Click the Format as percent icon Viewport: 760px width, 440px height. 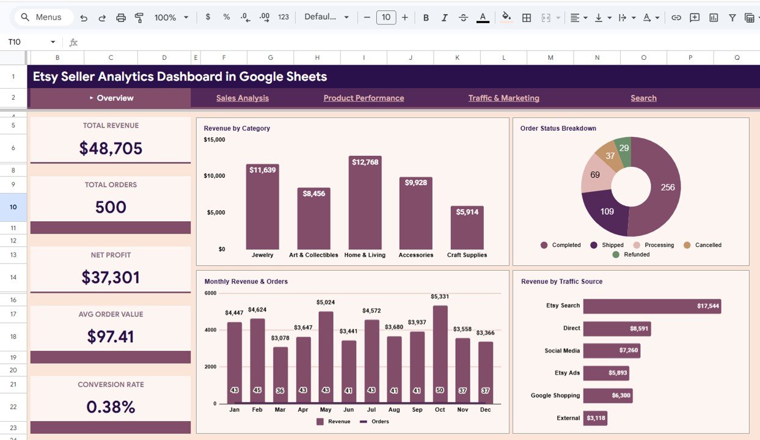click(226, 17)
